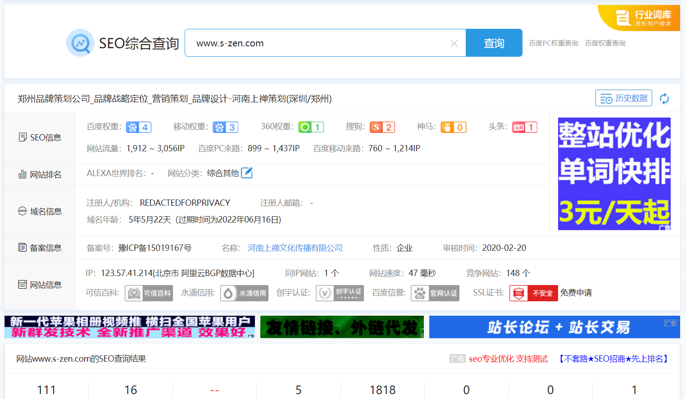Open the 站长论坛 + 站长交易 banner
This screenshot has height=399, width=686.
click(554, 327)
